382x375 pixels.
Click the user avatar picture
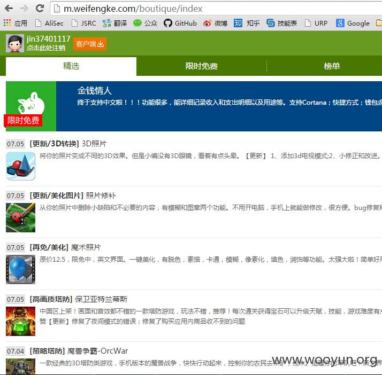pos(15,43)
